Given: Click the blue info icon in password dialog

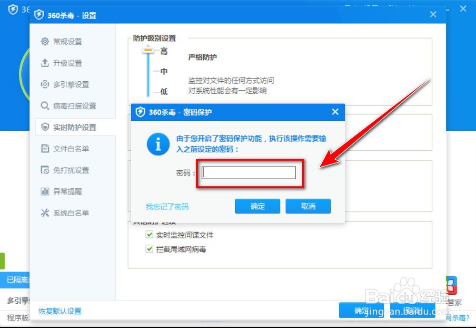Looking at the screenshot, I should pos(158,144).
